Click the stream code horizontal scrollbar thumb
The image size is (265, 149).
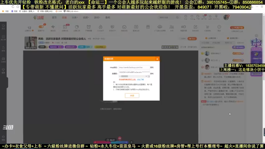125,76
